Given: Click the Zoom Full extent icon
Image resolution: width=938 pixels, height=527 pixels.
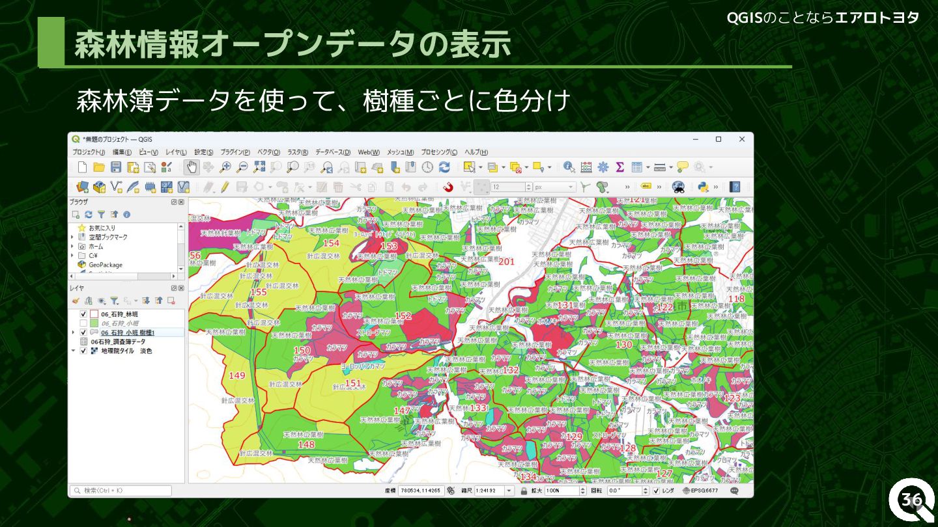Looking at the screenshot, I should point(259,167).
